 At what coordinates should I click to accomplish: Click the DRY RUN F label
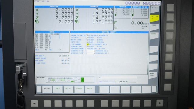click(39, 56)
